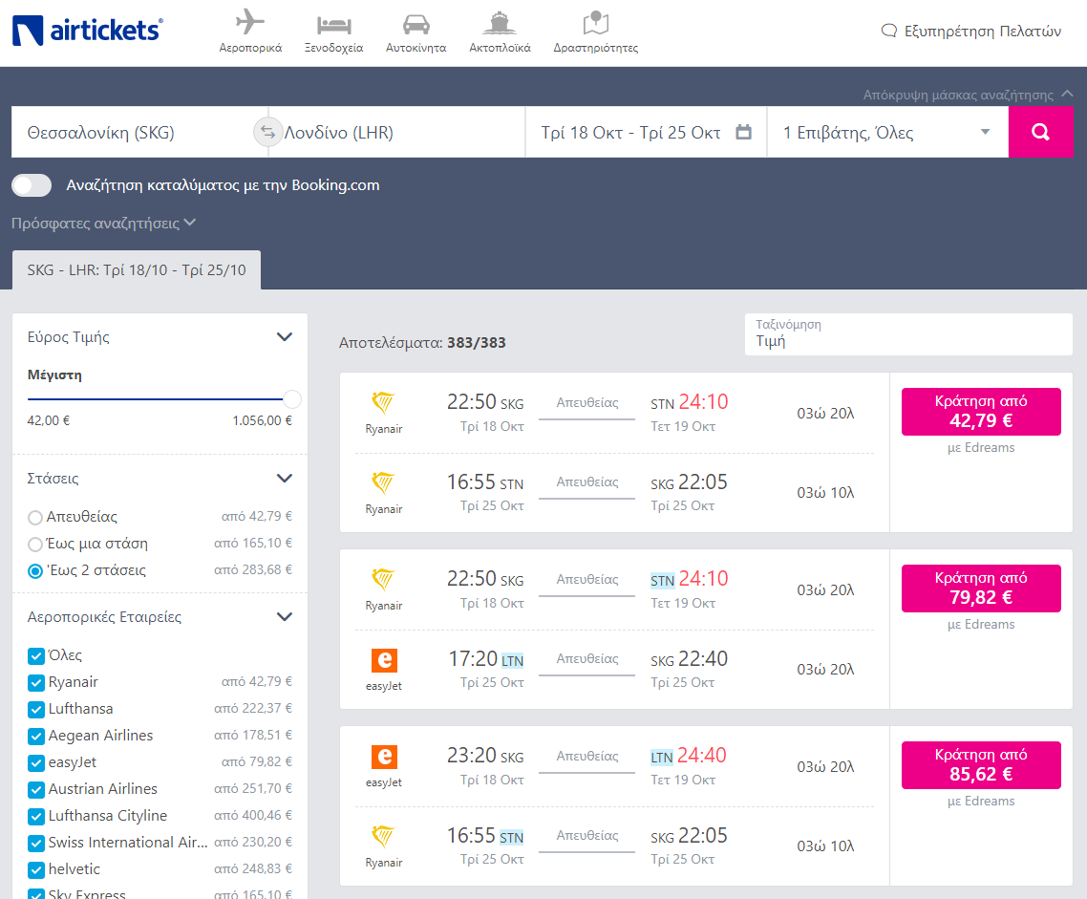Click easyJet logo on 23:20 SKG flight
This screenshot has height=899, width=1087.
pyautogui.click(x=384, y=757)
